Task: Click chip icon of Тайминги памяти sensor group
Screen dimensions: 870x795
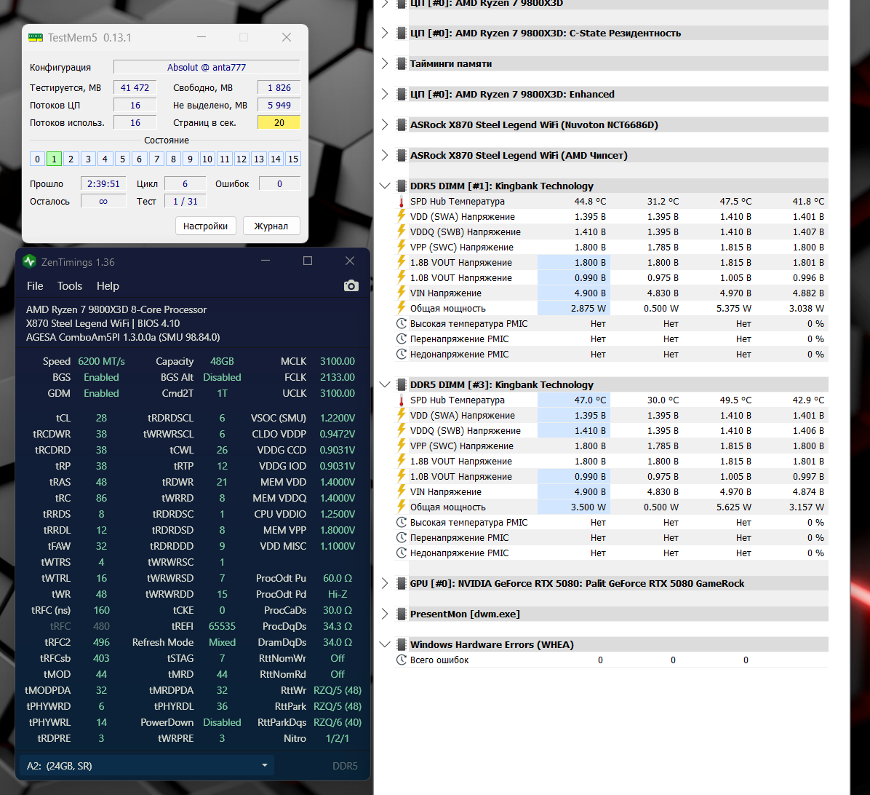Action: click(x=401, y=64)
